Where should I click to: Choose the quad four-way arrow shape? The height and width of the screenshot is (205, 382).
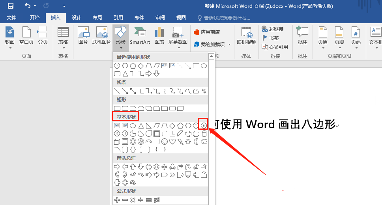click(165, 167)
